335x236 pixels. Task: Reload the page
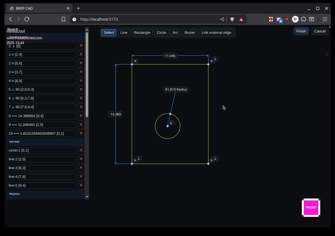coord(27,19)
